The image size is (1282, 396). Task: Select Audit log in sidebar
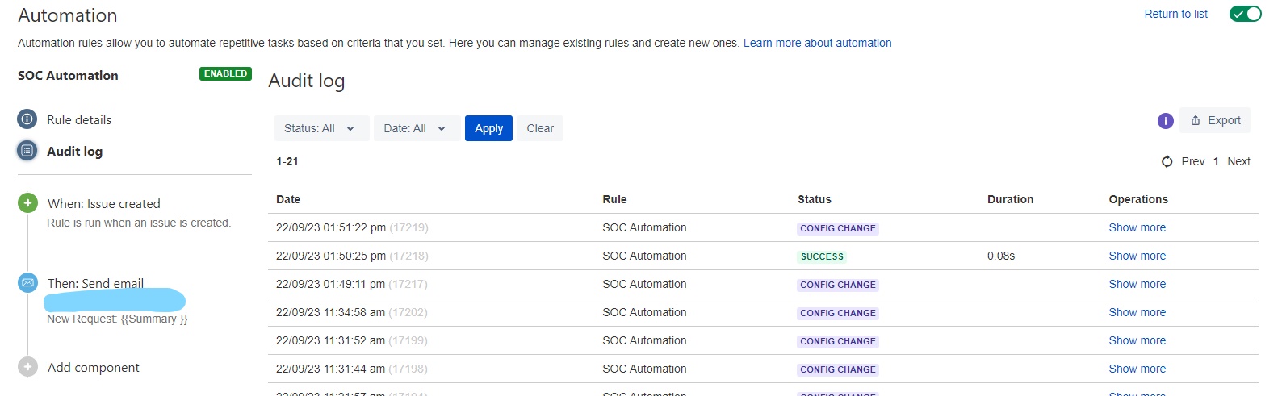point(74,152)
